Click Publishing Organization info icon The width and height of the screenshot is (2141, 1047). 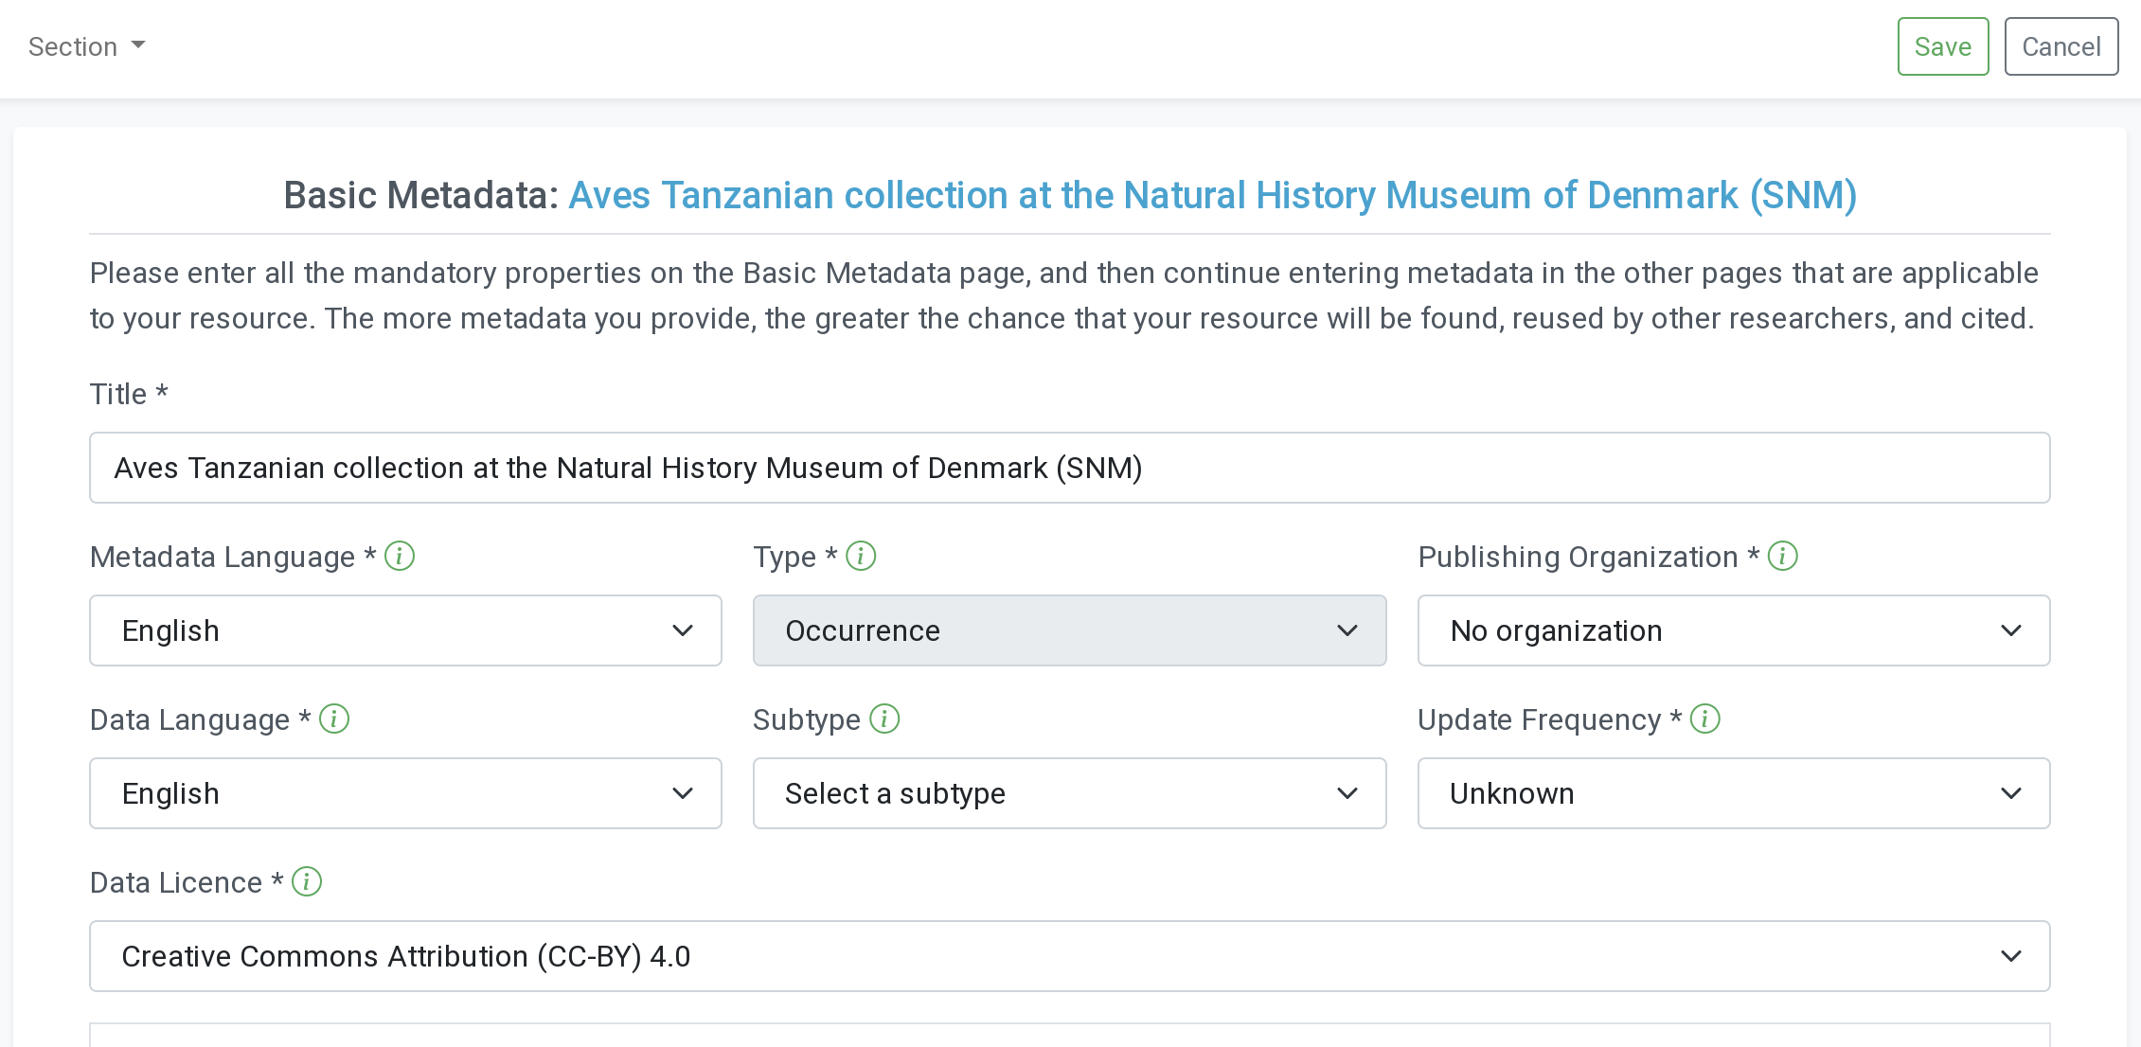[1783, 556]
